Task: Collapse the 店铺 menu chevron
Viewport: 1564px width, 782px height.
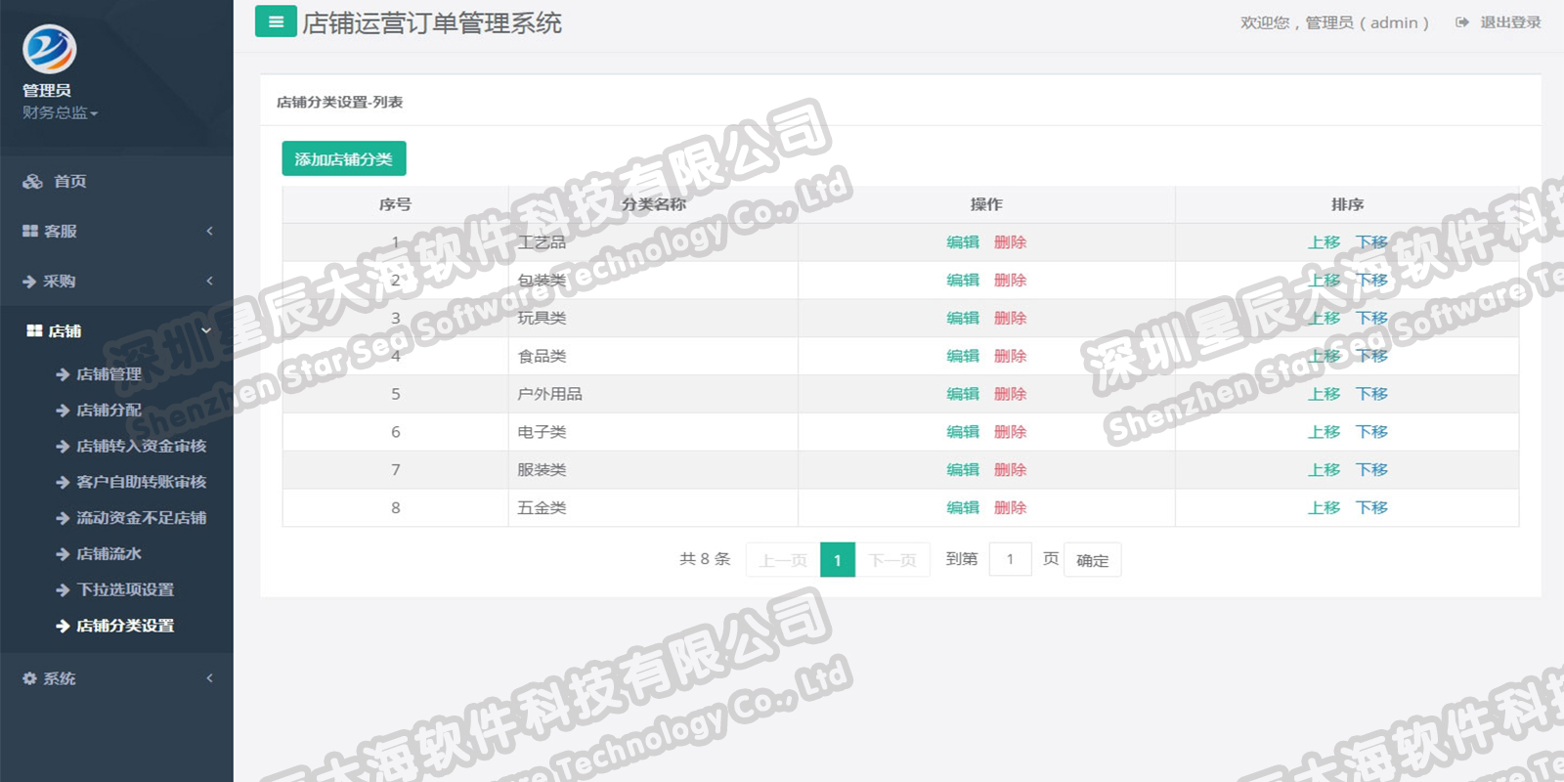Action: tap(206, 330)
